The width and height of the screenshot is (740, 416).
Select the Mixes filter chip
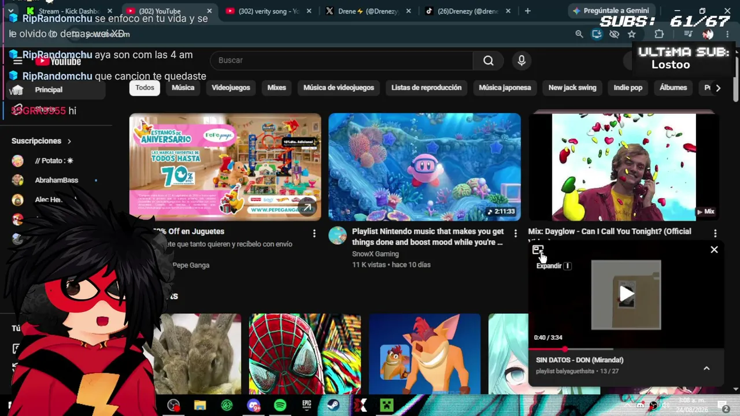276,88
